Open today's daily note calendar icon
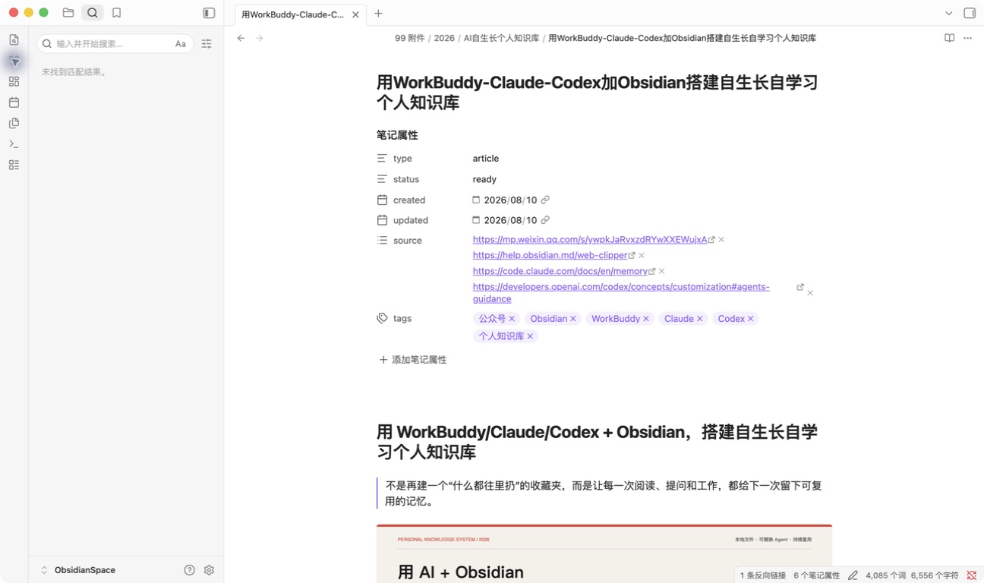 pos(14,102)
